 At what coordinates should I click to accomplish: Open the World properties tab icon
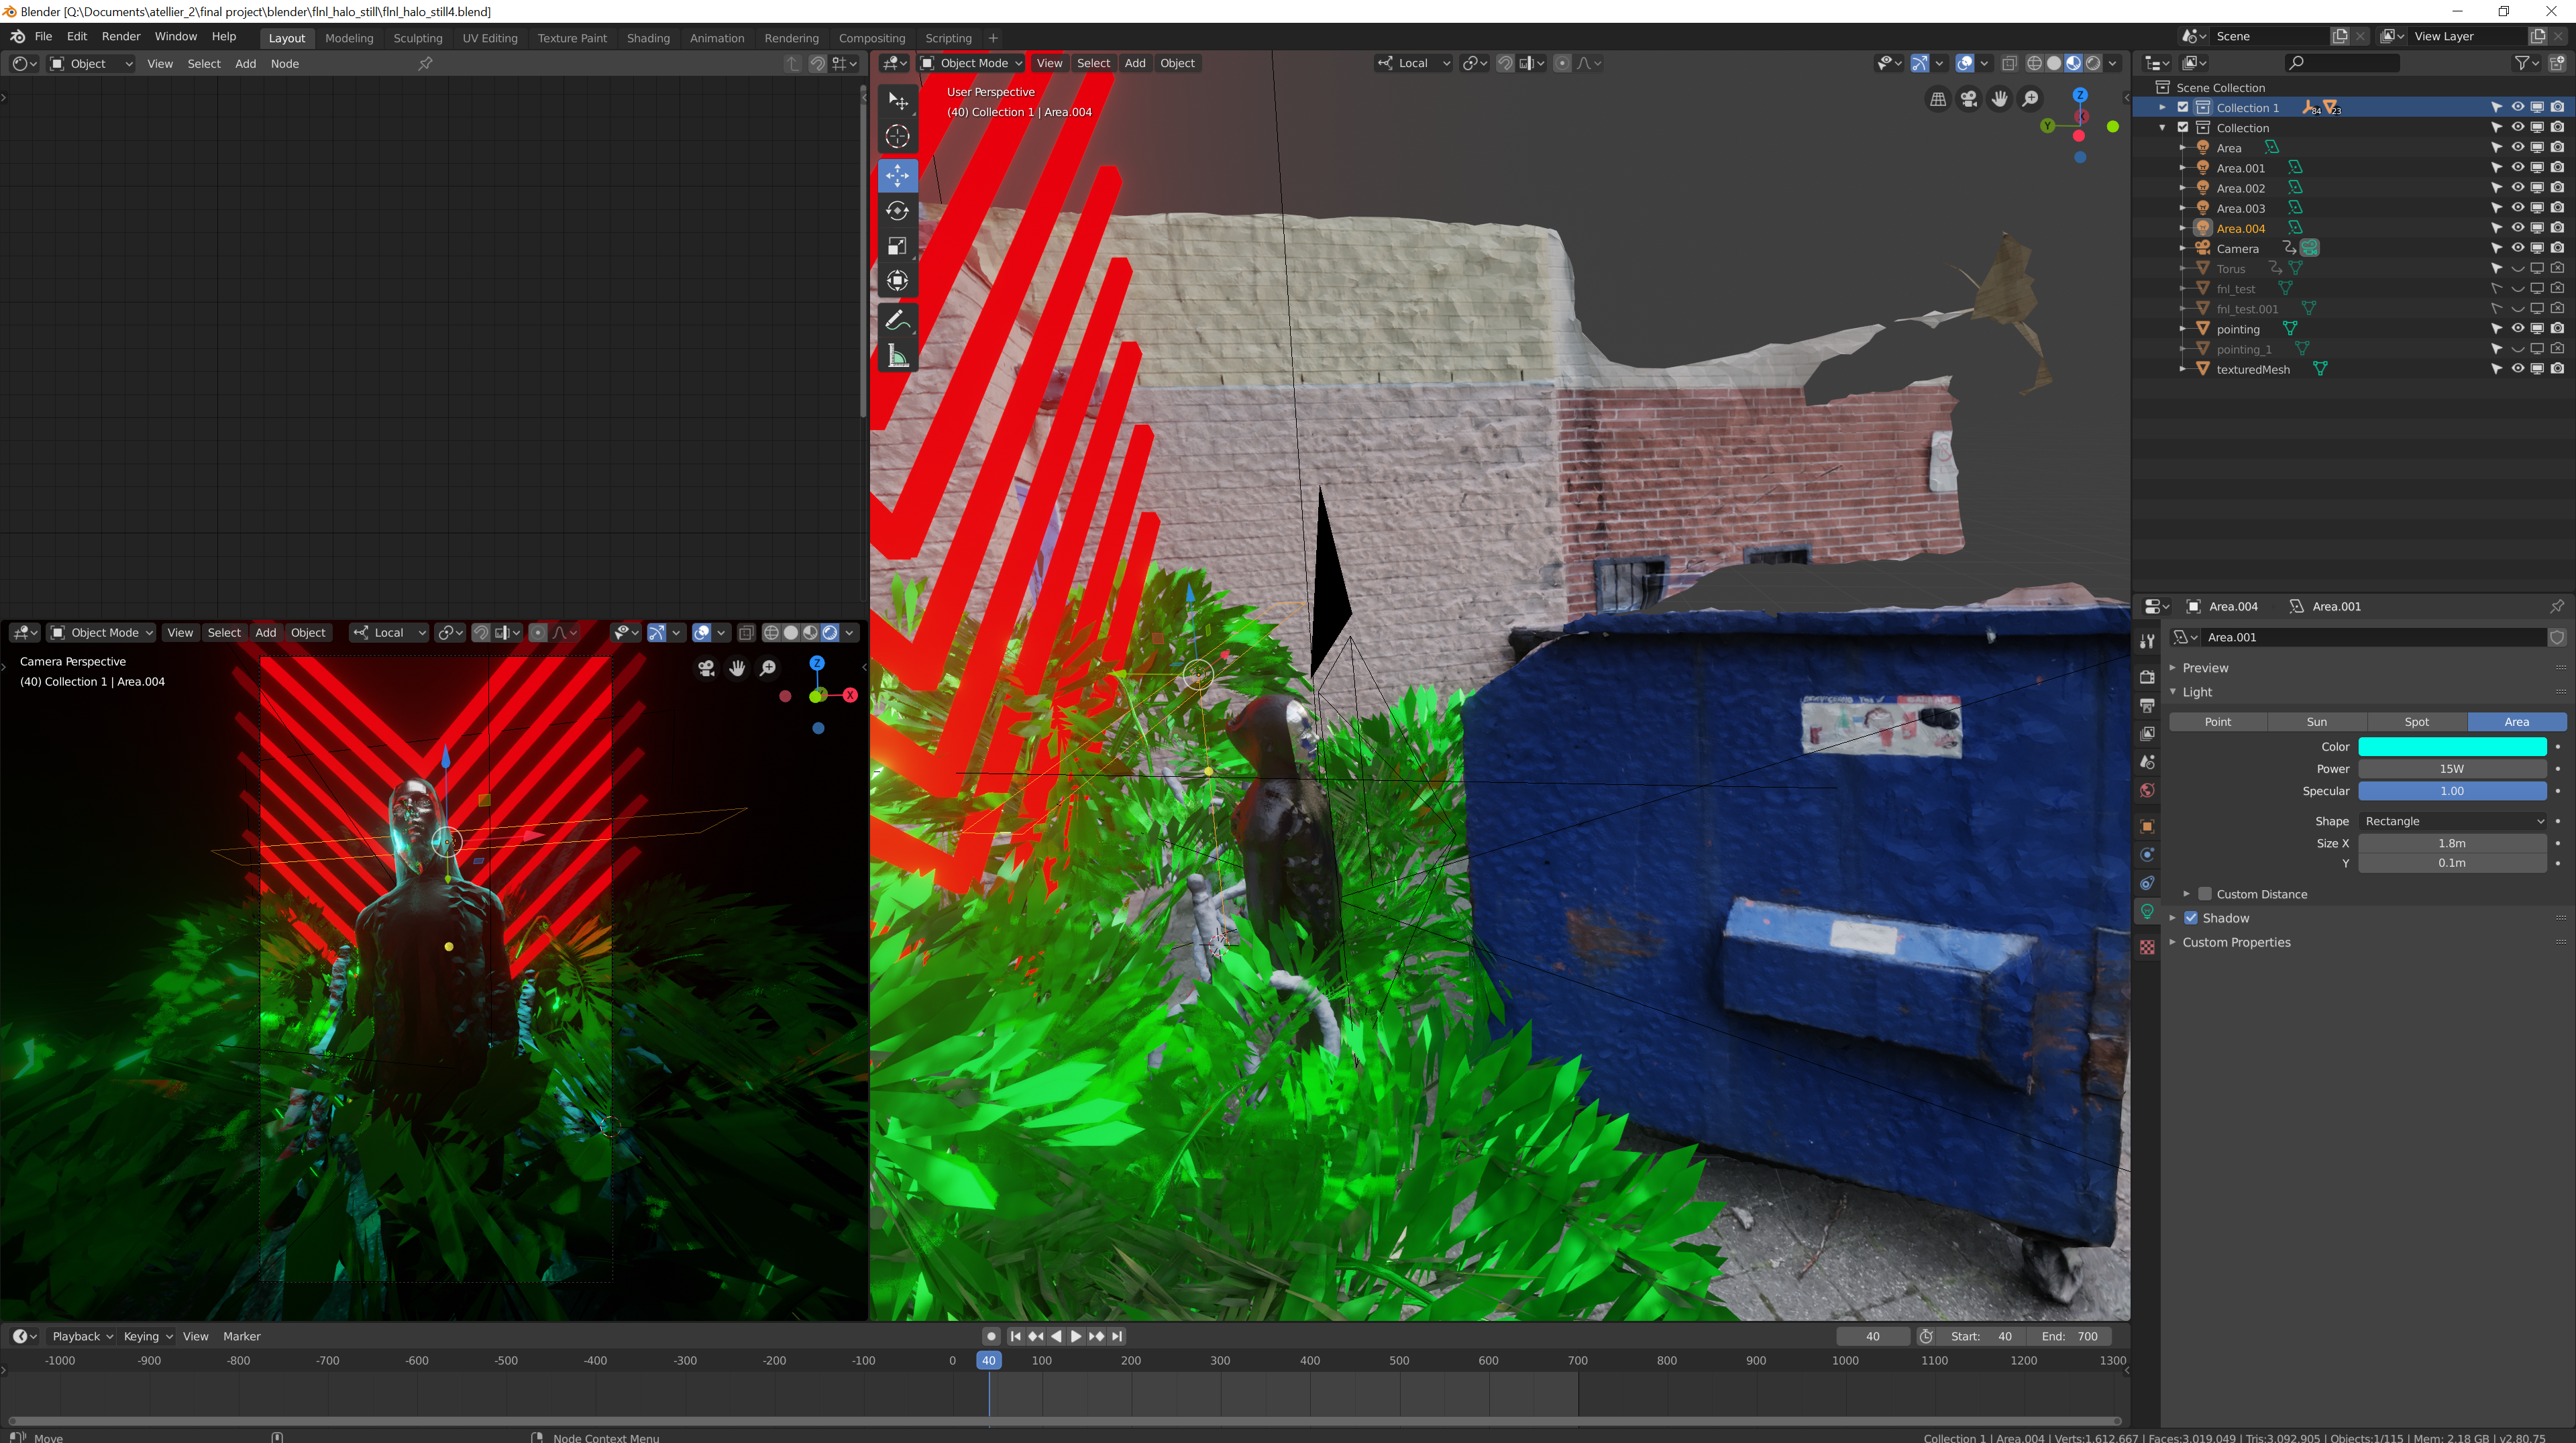pos(2146,791)
